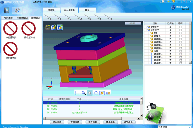Select the hand pan tool
The width and height of the screenshot is (193, 128).
click(x=90, y=93)
